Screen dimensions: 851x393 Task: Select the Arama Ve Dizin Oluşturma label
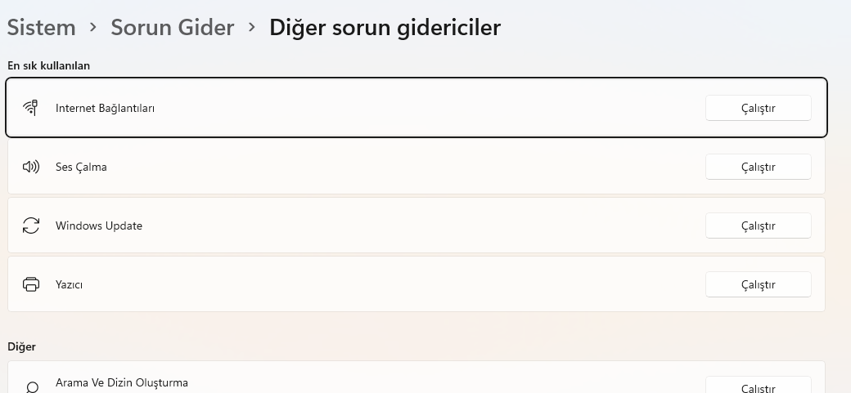(122, 382)
